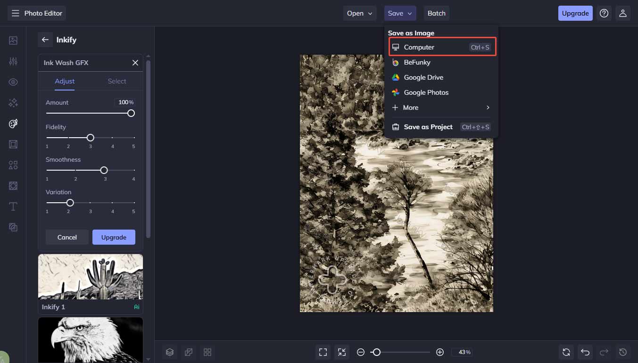Click the Cancel button in effect panel
The width and height of the screenshot is (638, 363).
click(67, 237)
